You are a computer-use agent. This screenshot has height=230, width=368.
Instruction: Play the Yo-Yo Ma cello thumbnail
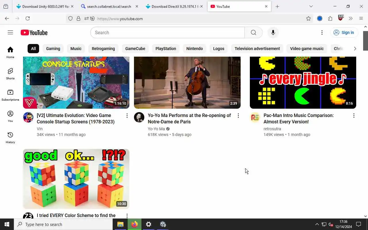click(x=187, y=83)
